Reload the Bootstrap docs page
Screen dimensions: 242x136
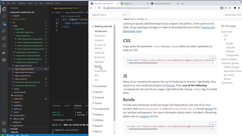99,8
